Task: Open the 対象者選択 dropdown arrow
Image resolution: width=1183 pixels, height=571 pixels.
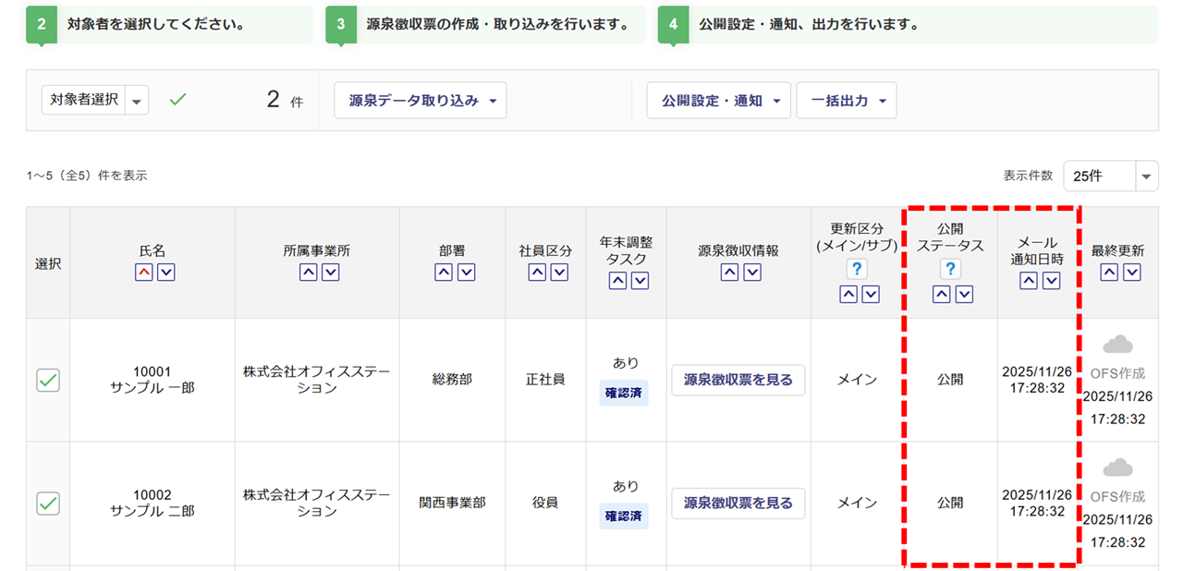Action: point(137,101)
